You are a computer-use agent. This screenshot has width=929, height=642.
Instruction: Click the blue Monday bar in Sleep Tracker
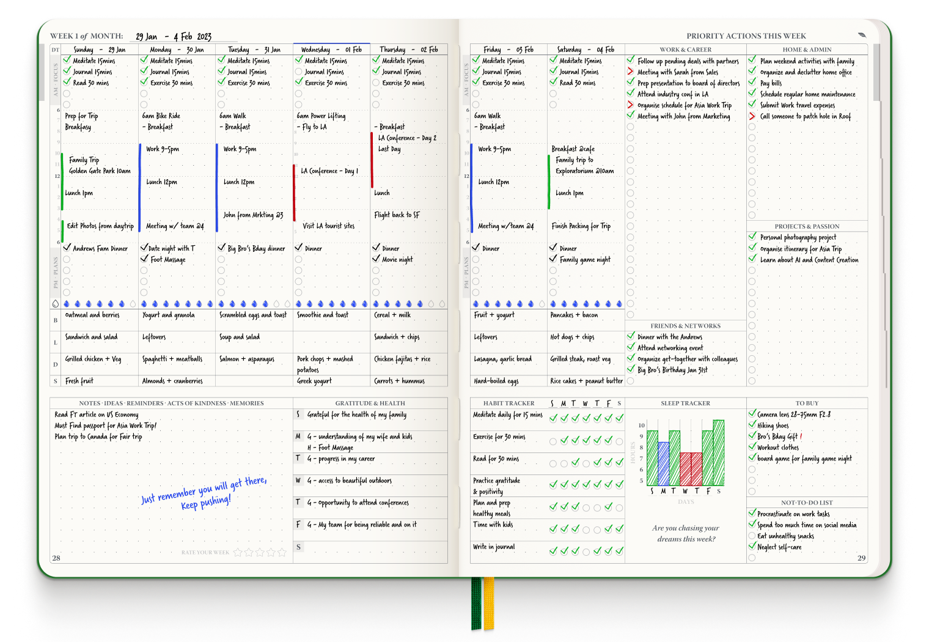click(x=664, y=463)
